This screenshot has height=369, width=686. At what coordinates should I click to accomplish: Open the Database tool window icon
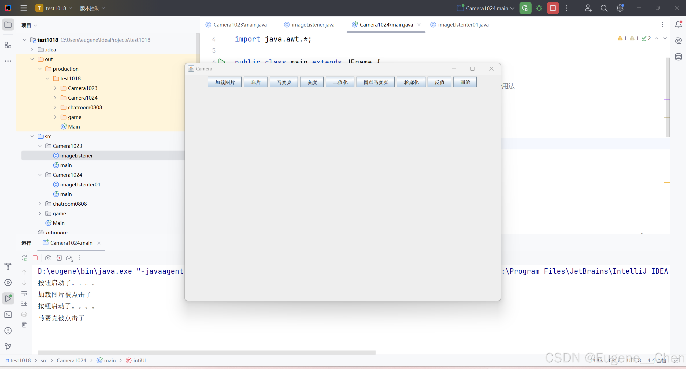coord(678,57)
